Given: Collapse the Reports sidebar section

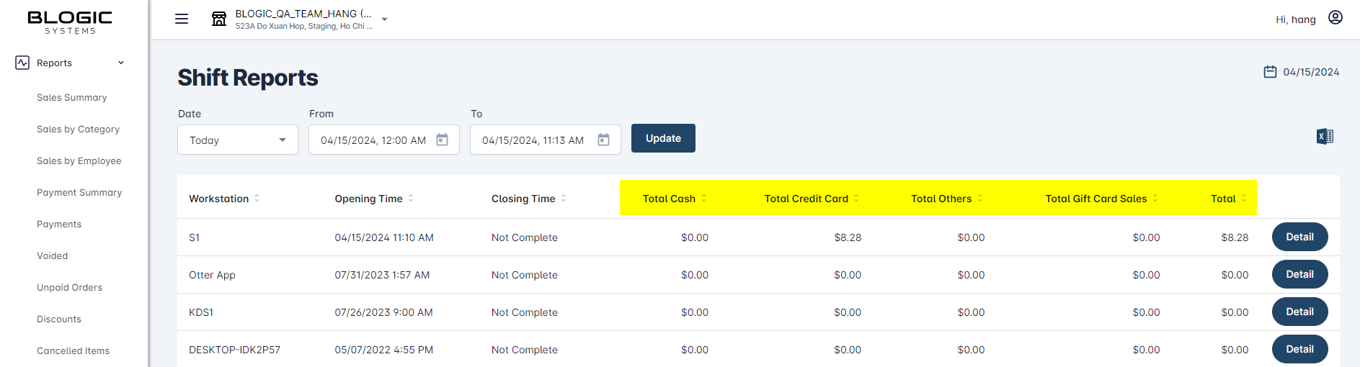Looking at the screenshot, I should pyautogui.click(x=121, y=63).
